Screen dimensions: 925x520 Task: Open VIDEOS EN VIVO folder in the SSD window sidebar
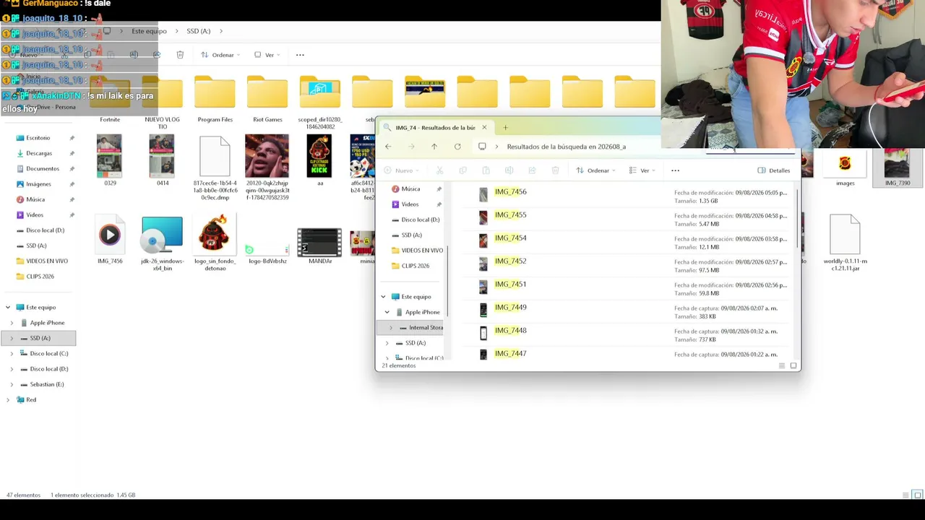coord(47,261)
